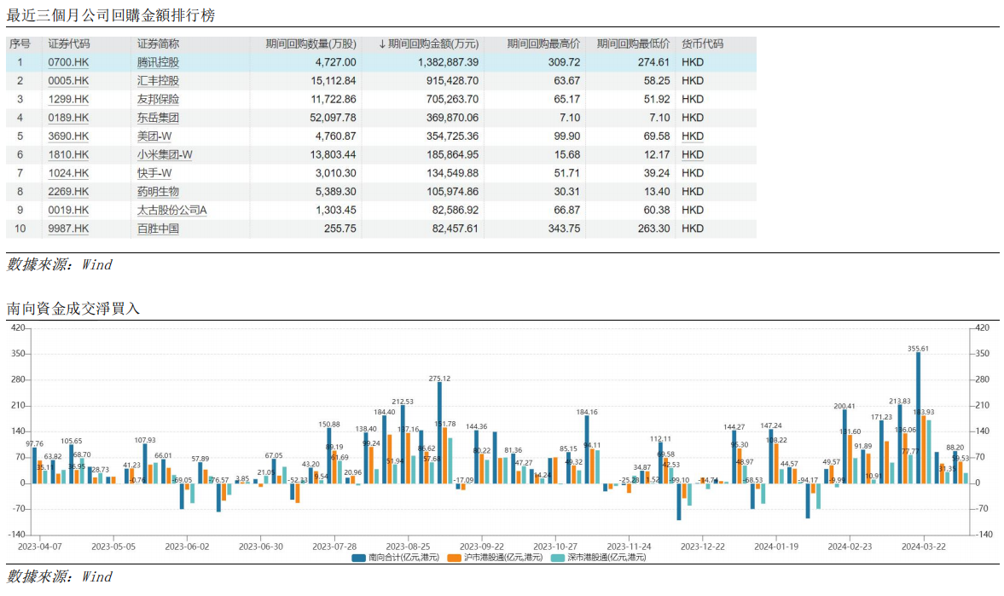Open stock code link 1024.HK
The width and height of the screenshot is (1004, 596).
(68, 173)
